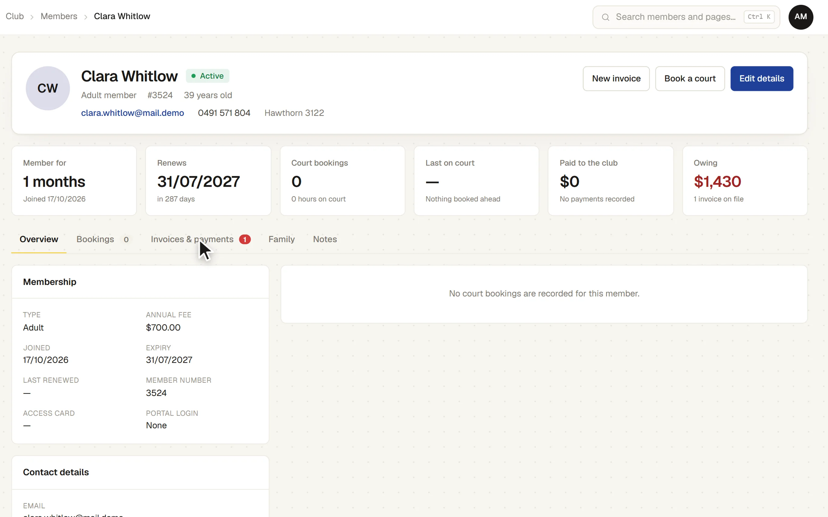Click the Bookings count 0 badge
The height and width of the screenshot is (517, 828).
click(x=126, y=240)
